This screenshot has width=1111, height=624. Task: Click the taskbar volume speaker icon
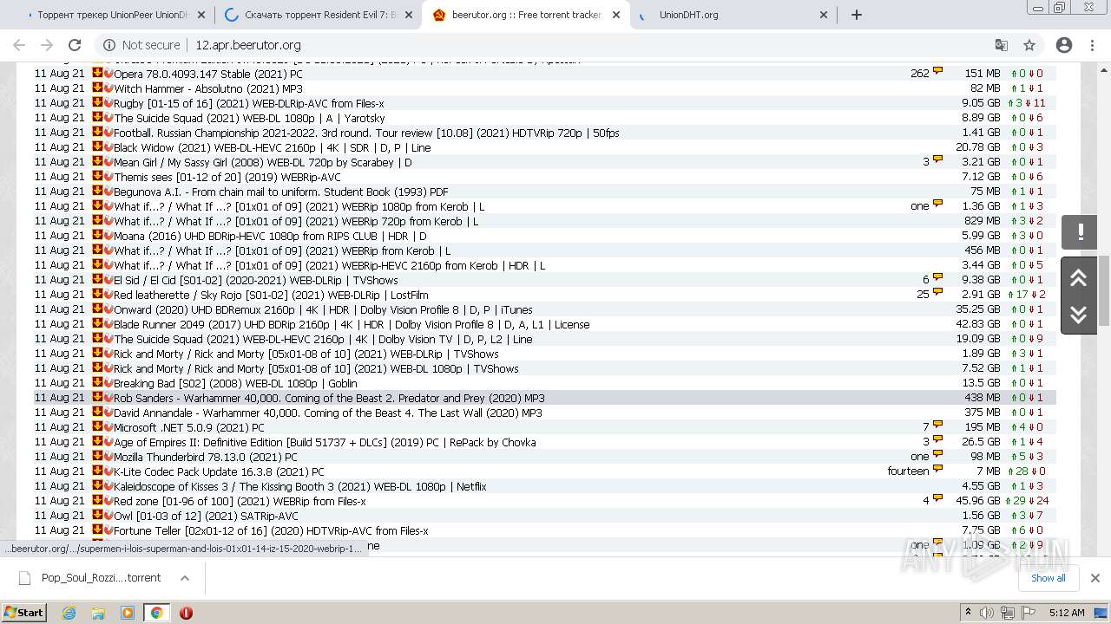pyautogui.click(x=987, y=613)
